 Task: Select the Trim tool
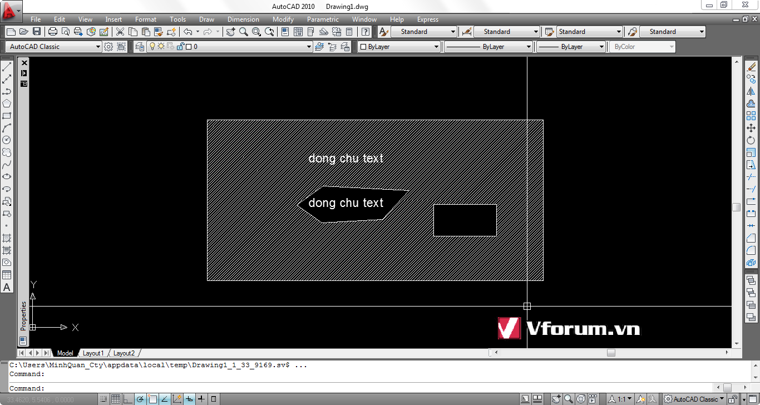[x=751, y=177]
